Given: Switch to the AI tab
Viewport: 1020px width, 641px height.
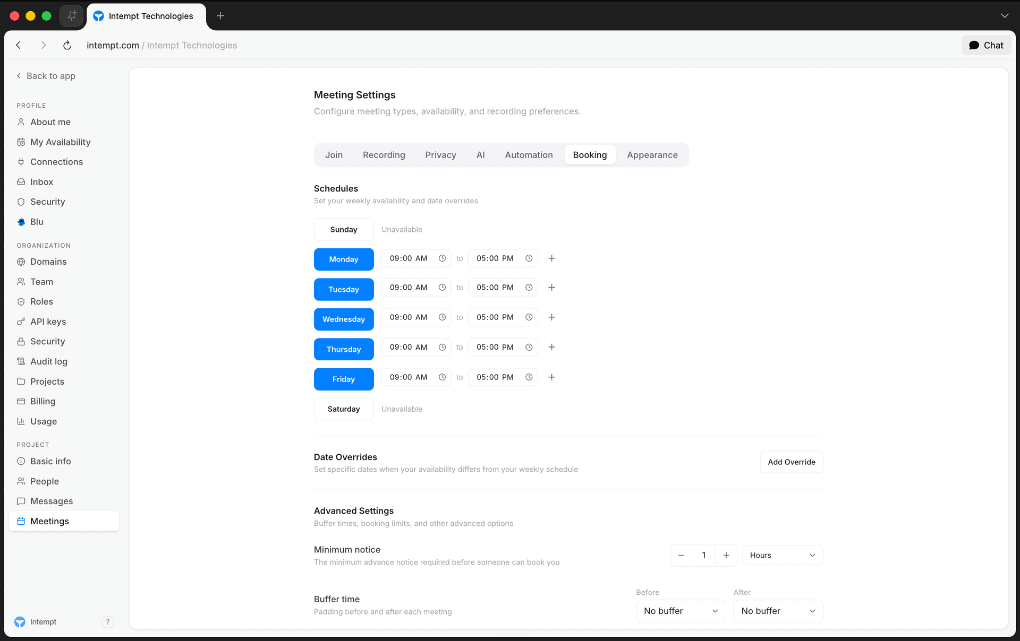Looking at the screenshot, I should pyautogui.click(x=481, y=155).
